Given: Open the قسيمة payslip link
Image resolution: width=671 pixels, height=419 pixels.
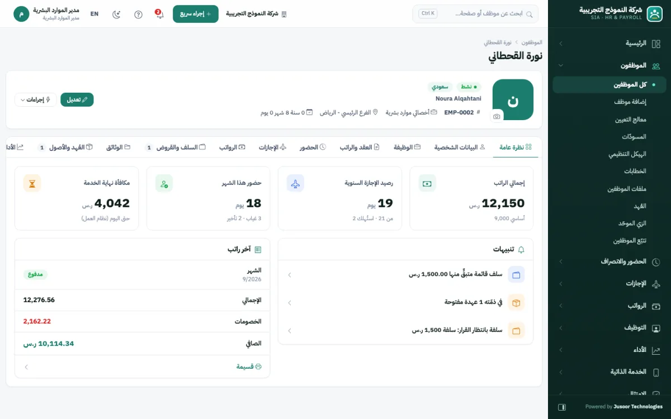Looking at the screenshot, I should [249, 366].
